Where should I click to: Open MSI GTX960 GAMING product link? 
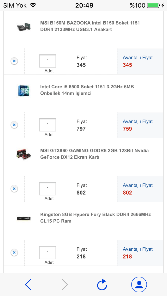click(94, 154)
